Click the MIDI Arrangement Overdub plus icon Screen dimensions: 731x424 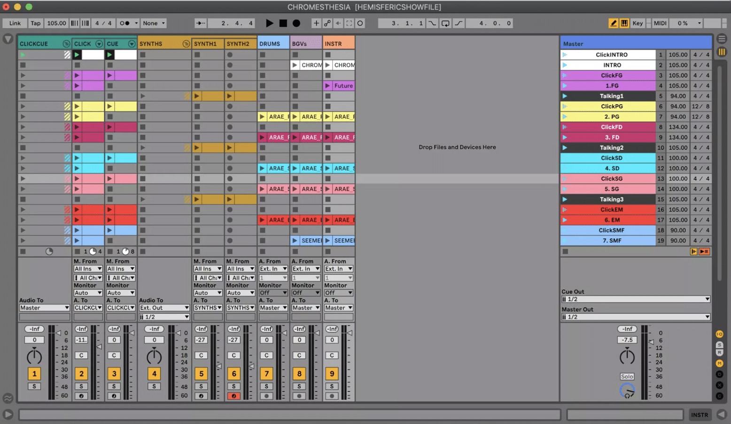tap(316, 23)
